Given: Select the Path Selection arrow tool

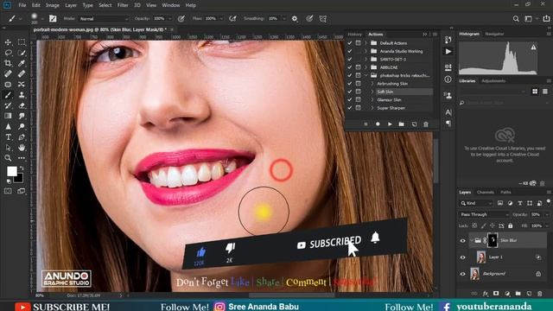Looking at the screenshot, I should (x=8, y=148).
